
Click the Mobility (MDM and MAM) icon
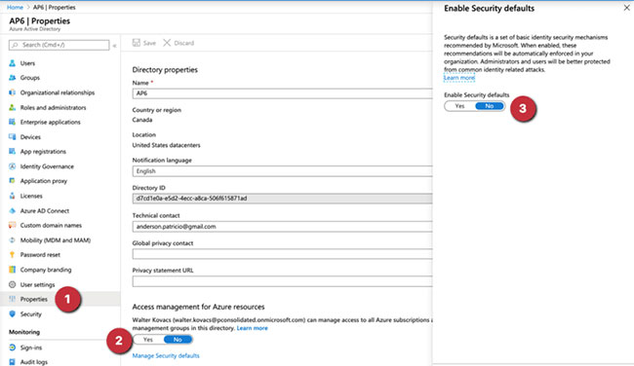(x=12, y=240)
